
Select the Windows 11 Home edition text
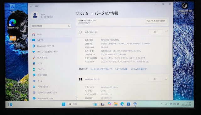pos(110,87)
